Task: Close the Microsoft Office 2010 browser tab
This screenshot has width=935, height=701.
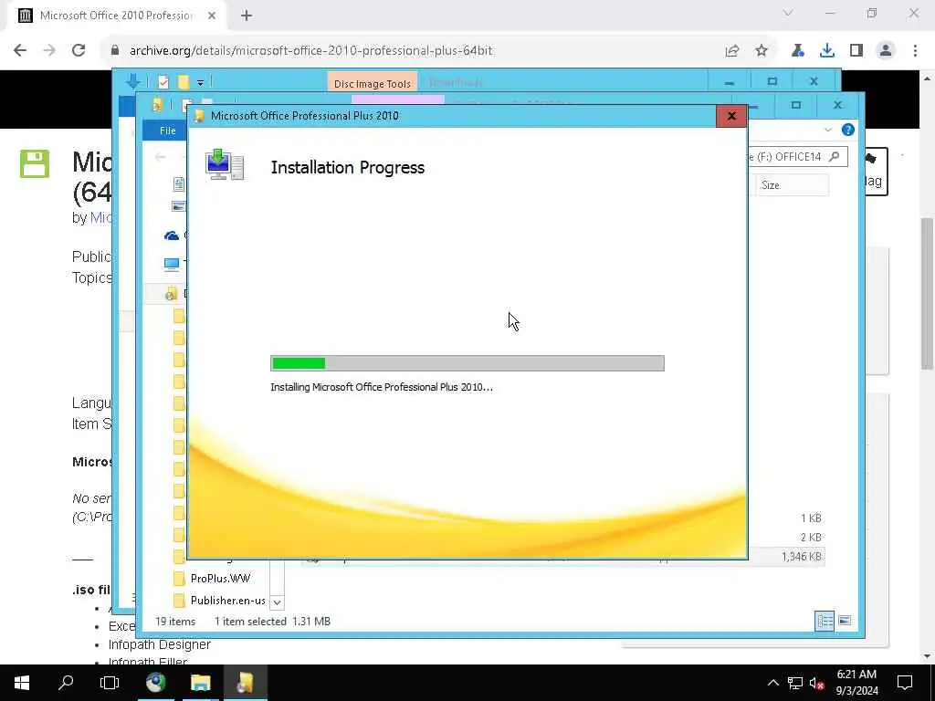Action: [212, 16]
